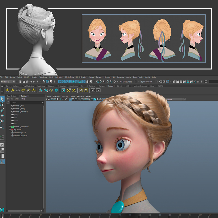Toggle select by component type mode
This screenshot has width=218, height=218.
[51, 81]
